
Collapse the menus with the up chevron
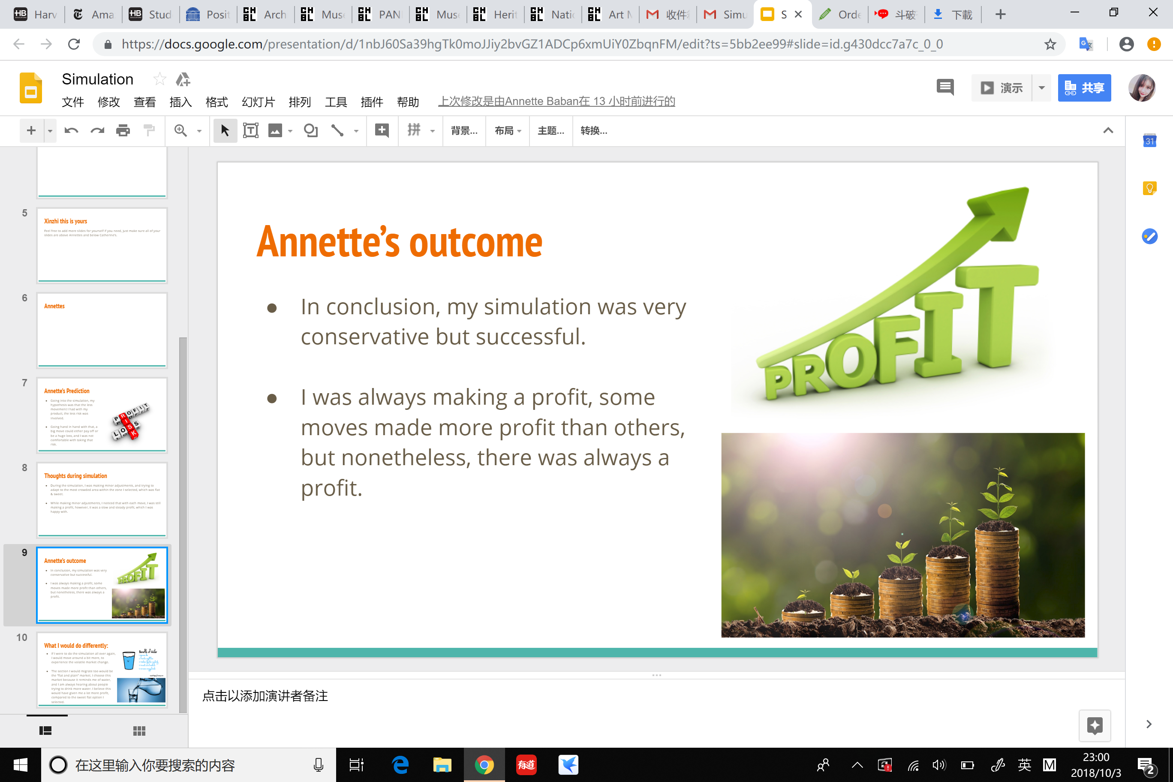tap(1108, 131)
